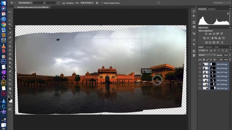Viewport: 232px width, 130px height.
Task: Toggle Quick Mask mode icon
Action: [x=10, y=105]
